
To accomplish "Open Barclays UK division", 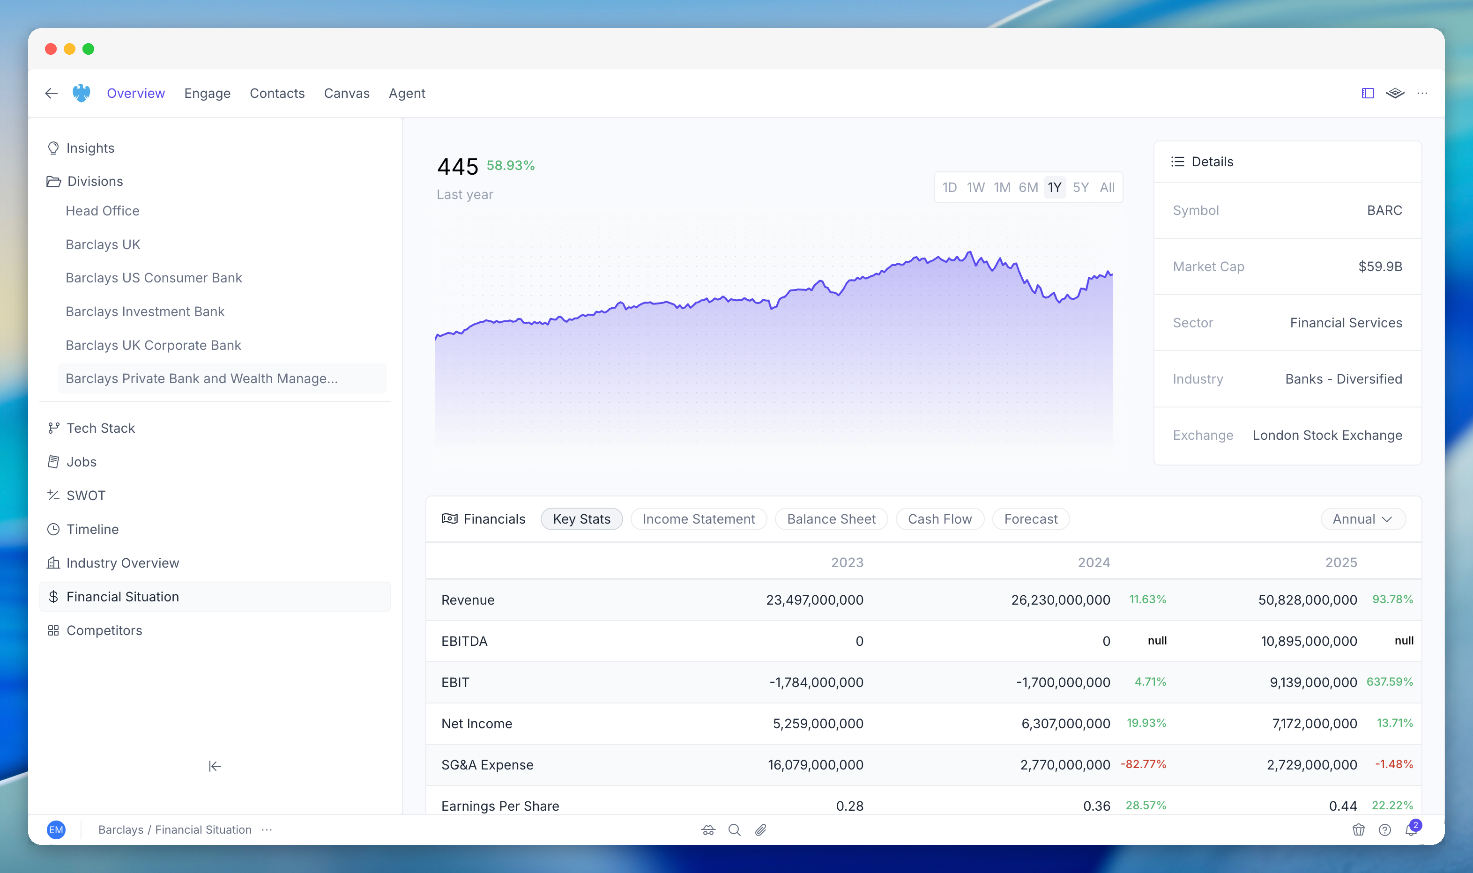I will [103, 244].
